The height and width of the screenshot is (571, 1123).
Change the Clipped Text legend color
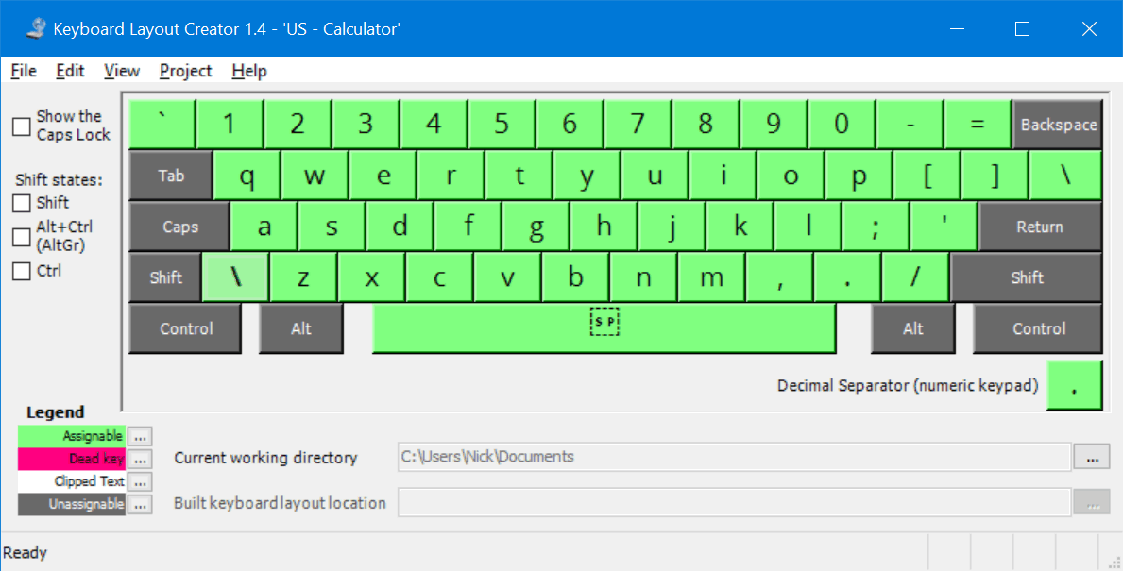[141, 481]
